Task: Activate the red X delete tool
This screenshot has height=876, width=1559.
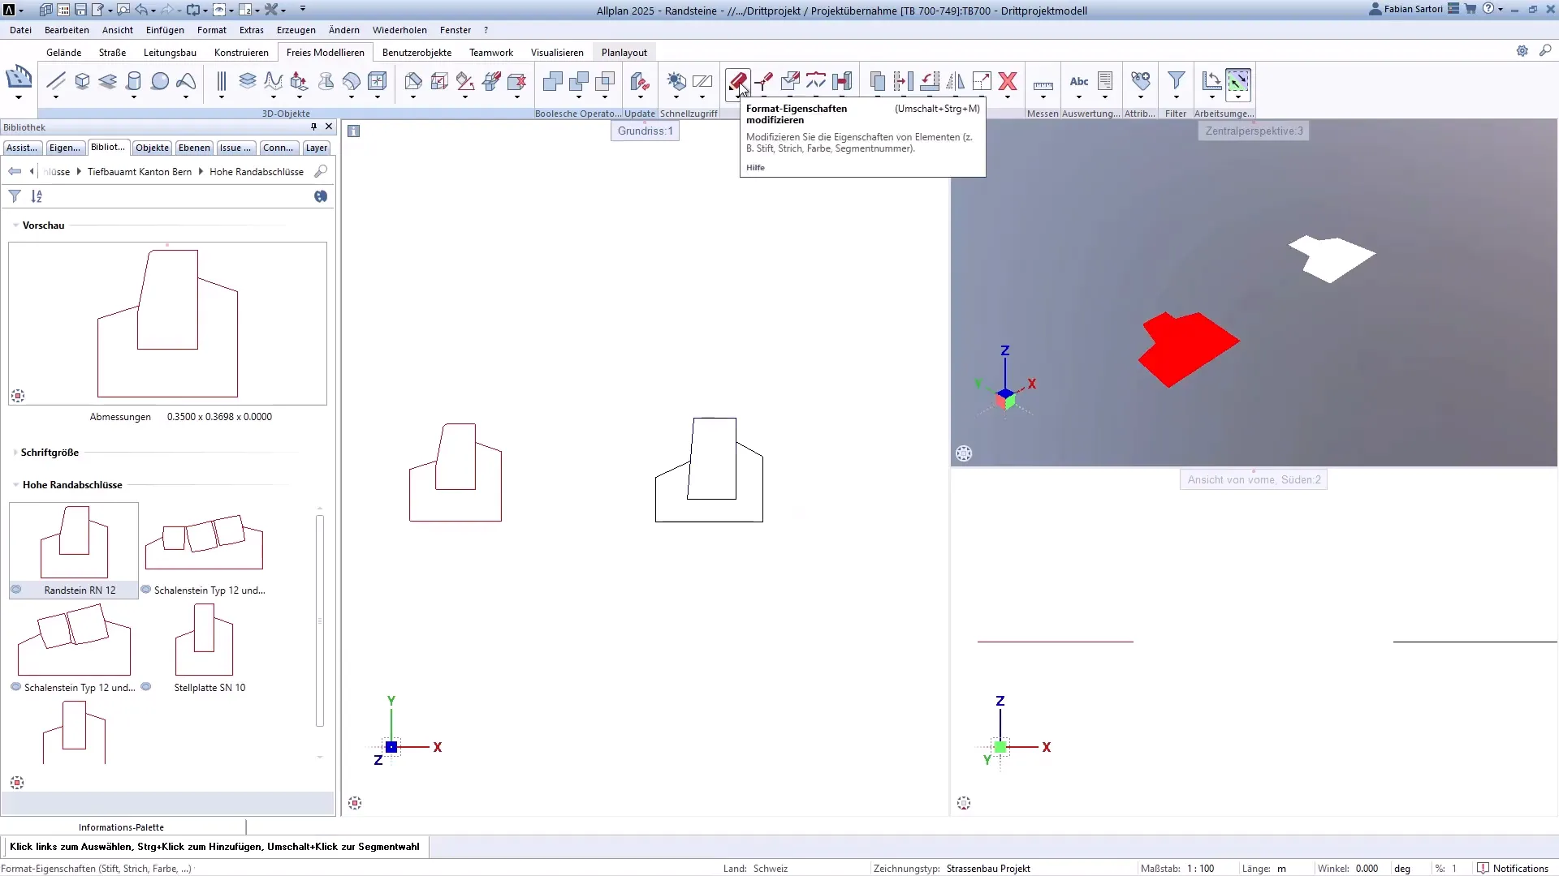Action: point(1008,81)
